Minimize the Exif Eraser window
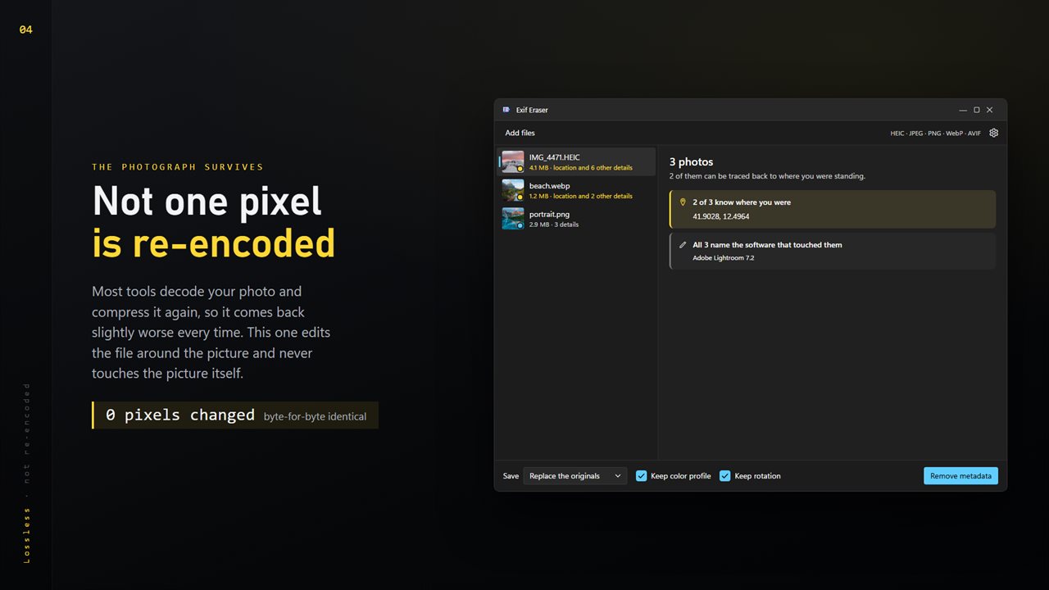Screen dimensions: 1049x590 point(963,110)
